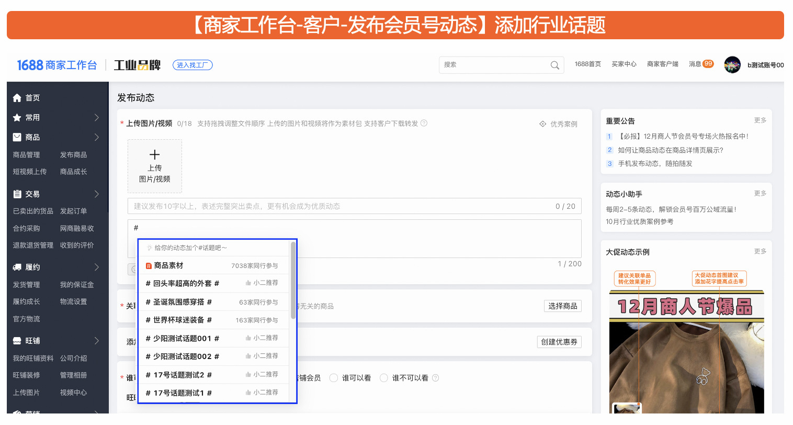Select the 谁不可以看 radio button

[384, 378]
